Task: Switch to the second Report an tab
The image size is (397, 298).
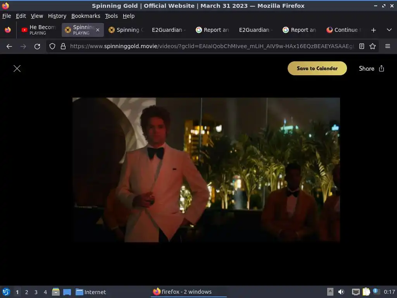Action: tap(300, 30)
